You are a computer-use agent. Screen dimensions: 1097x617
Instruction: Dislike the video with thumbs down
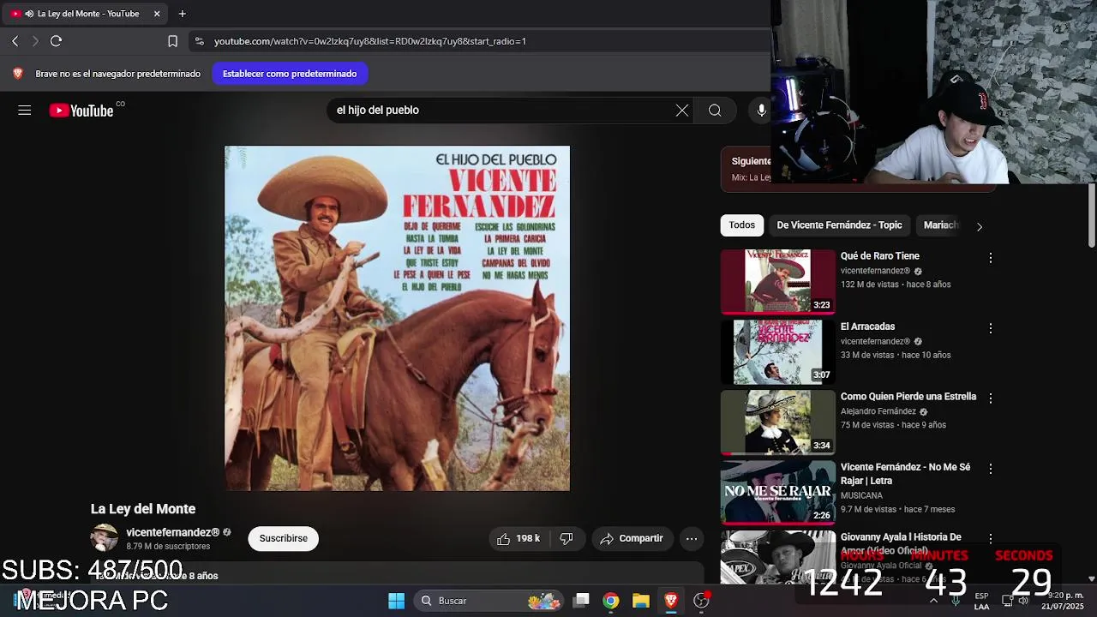coord(566,538)
